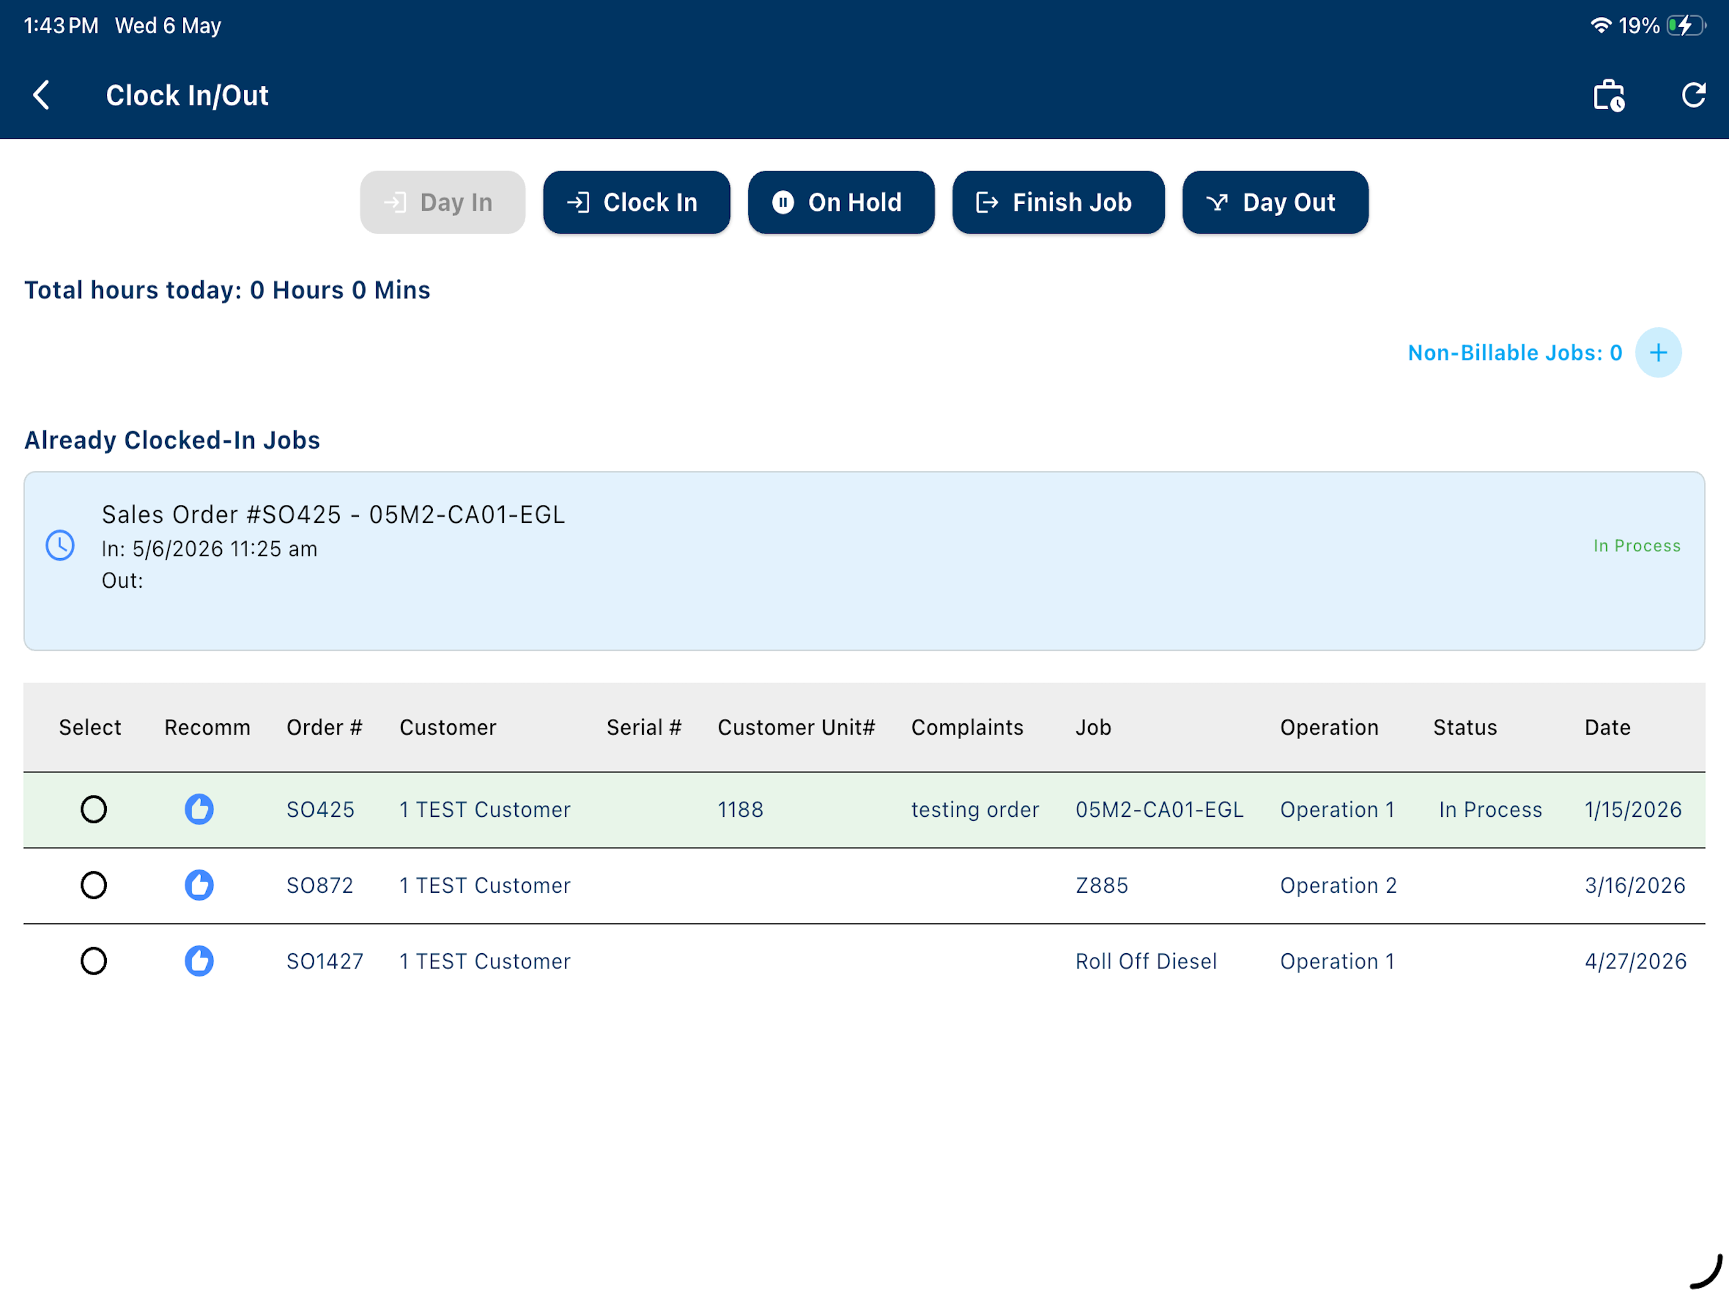Tap date 4/27/2026
The image size is (1729, 1296).
(1635, 961)
